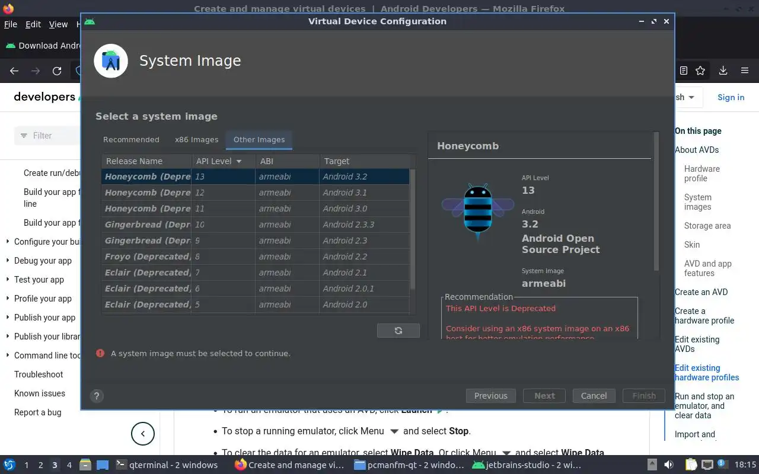The width and height of the screenshot is (759, 474).
Task: Select Froyo API 8 Android 2.2 row
Action: (x=256, y=257)
